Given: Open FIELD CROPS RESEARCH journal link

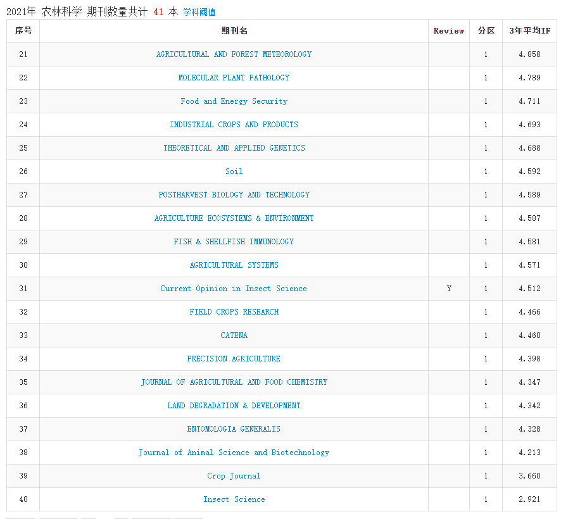Looking at the screenshot, I should (x=234, y=312).
